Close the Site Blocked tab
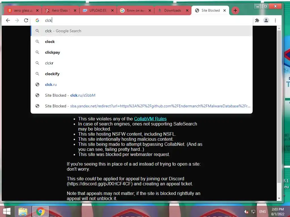This screenshot has width=290, height=217. 225,10
